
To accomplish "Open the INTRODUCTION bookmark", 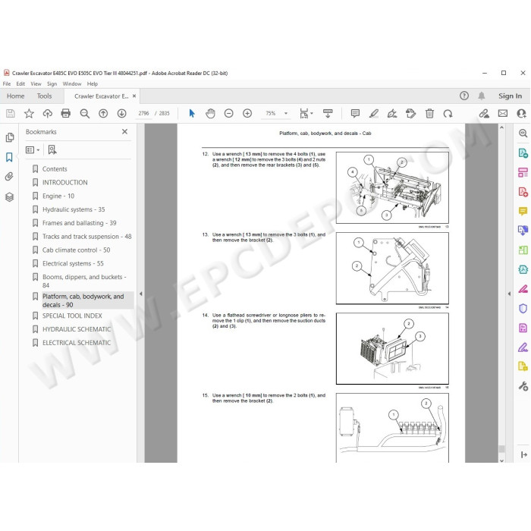I will (64, 182).
